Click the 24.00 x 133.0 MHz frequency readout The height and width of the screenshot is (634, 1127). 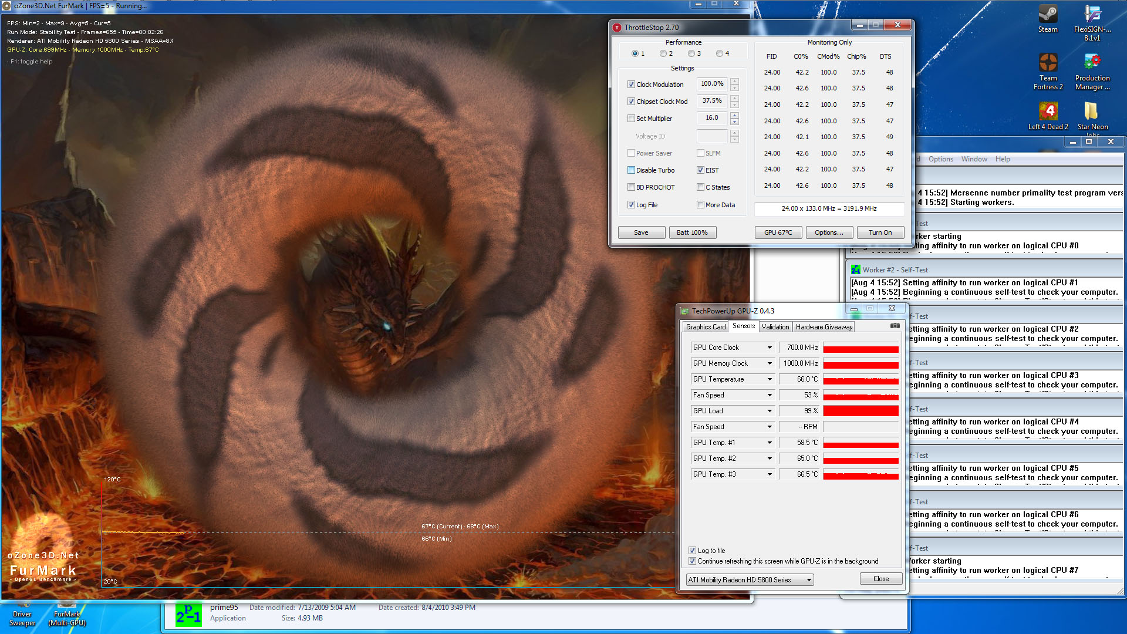pos(829,208)
